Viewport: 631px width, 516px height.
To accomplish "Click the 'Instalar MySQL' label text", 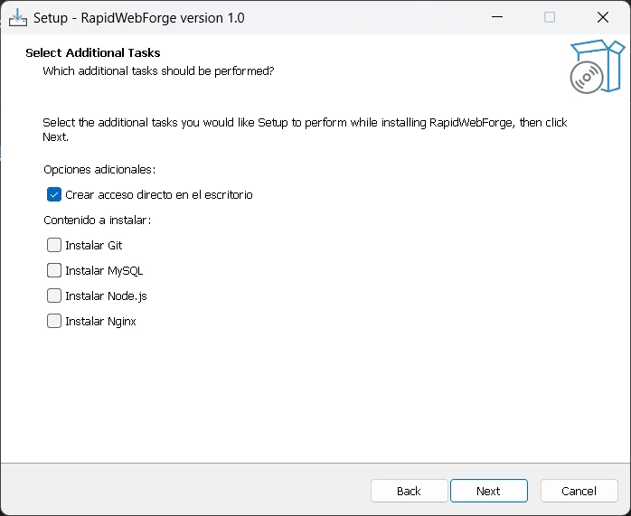I will tap(104, 271).
